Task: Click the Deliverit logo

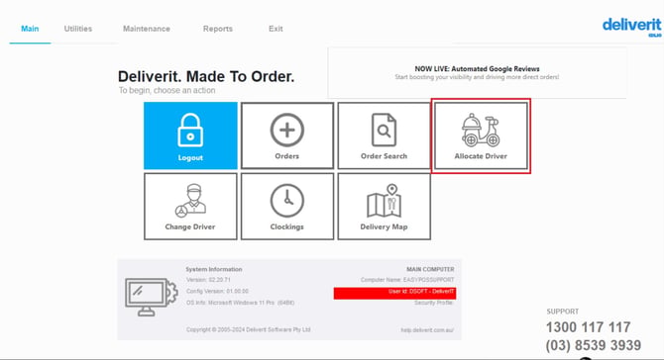Action: pos(632,27)
